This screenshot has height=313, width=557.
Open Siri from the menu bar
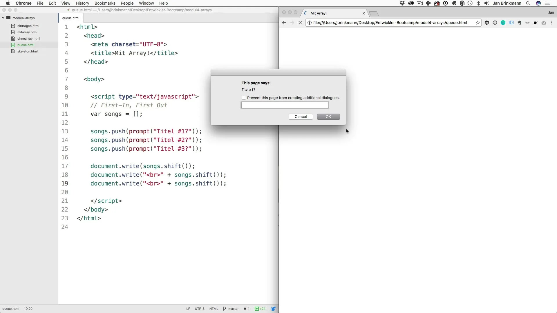(538, 3)
